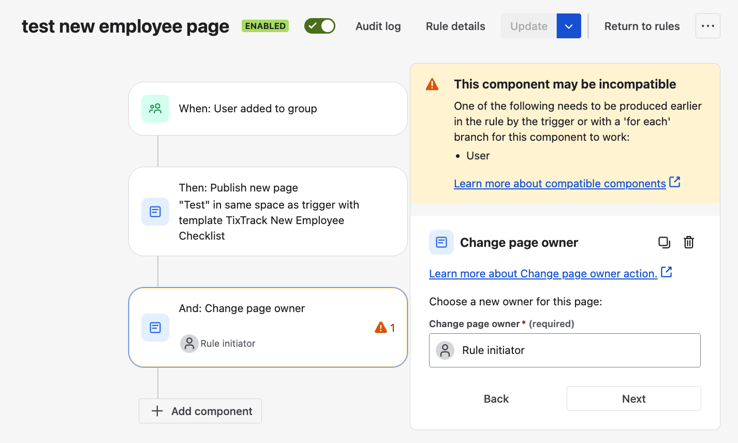Click the Publish new page action icon
This screenshot has width=738, height=443.
[155, 212]
